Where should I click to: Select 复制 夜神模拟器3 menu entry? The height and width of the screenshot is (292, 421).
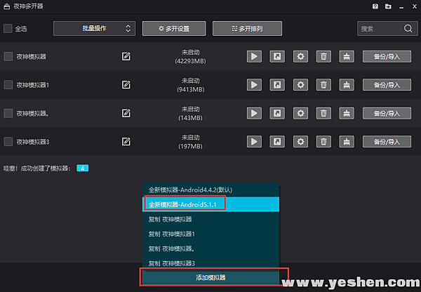point(210,263)
